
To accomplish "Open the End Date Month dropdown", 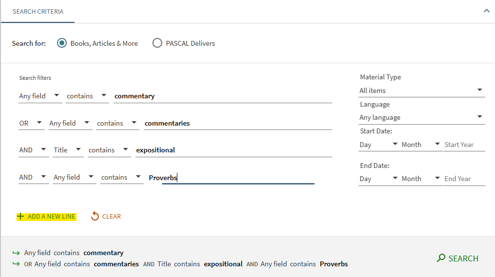I will point(421,179).
